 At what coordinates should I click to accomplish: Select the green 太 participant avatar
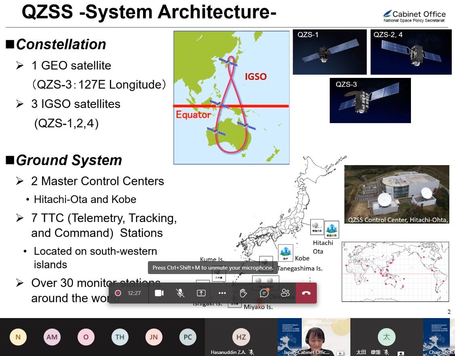point(386,337)
